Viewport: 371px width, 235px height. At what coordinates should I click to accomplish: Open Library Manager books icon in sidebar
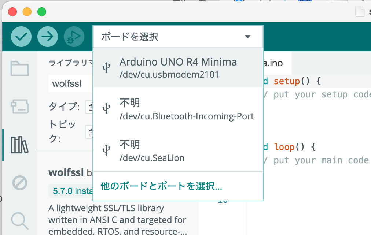pyautogui.click(x=20, y=145)
